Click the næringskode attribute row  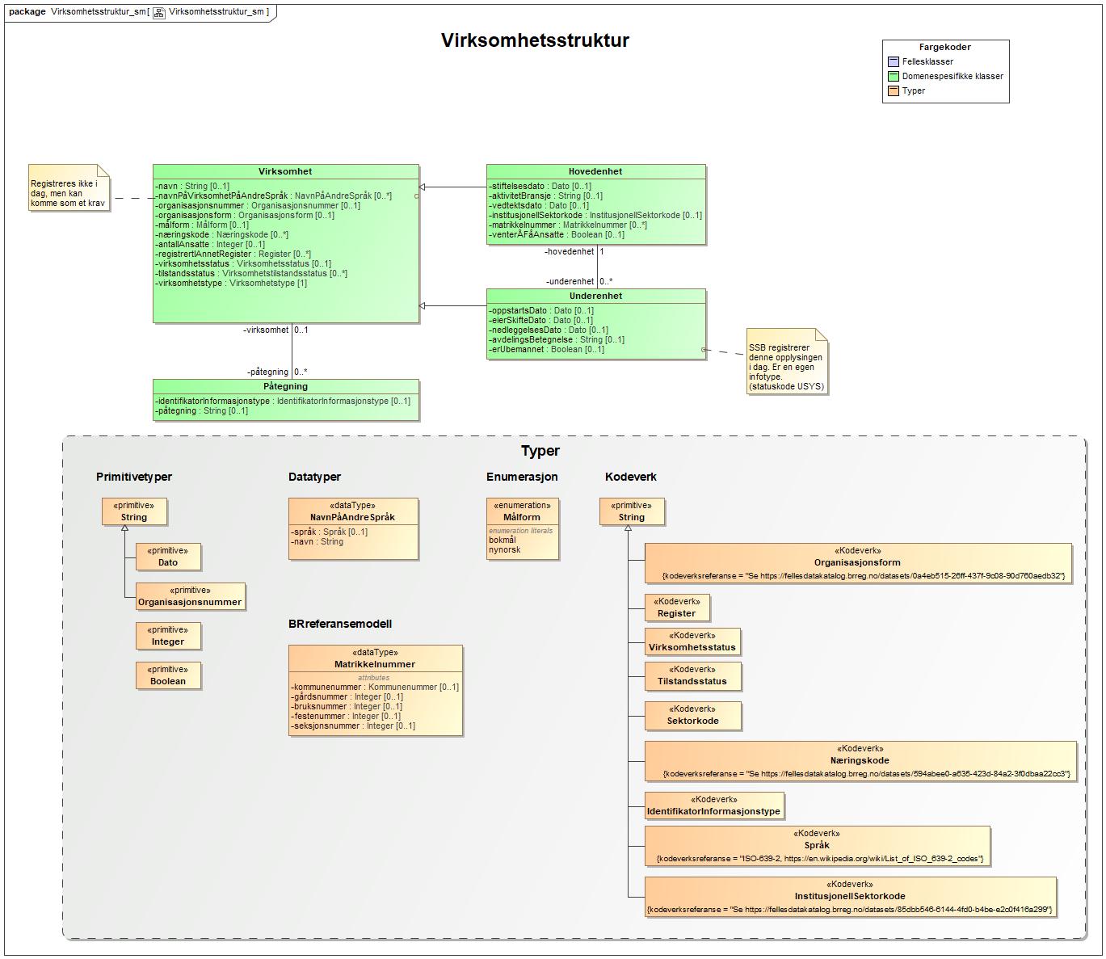[x=221, y=234]
